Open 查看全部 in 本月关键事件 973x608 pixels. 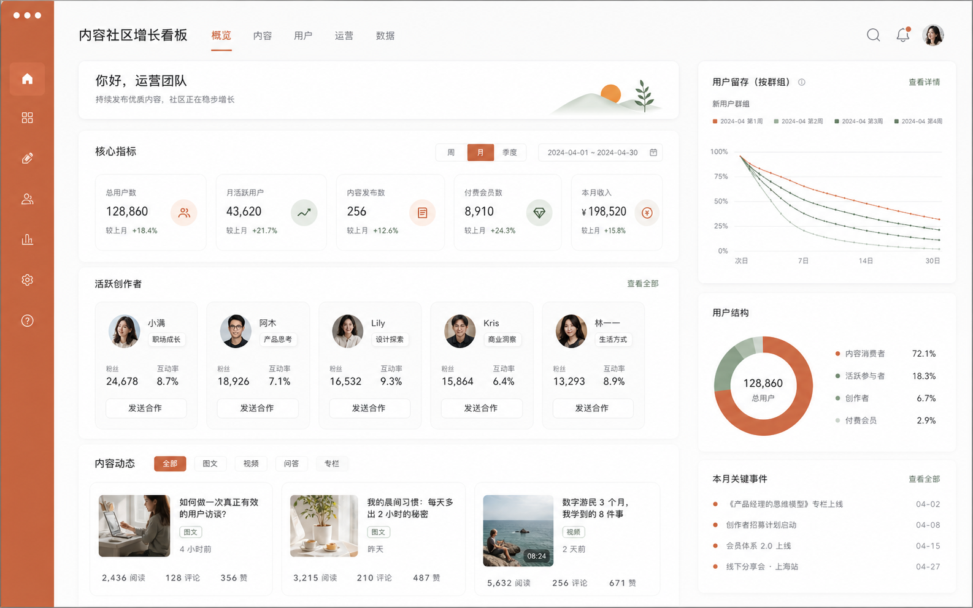[x=925, y=479]
